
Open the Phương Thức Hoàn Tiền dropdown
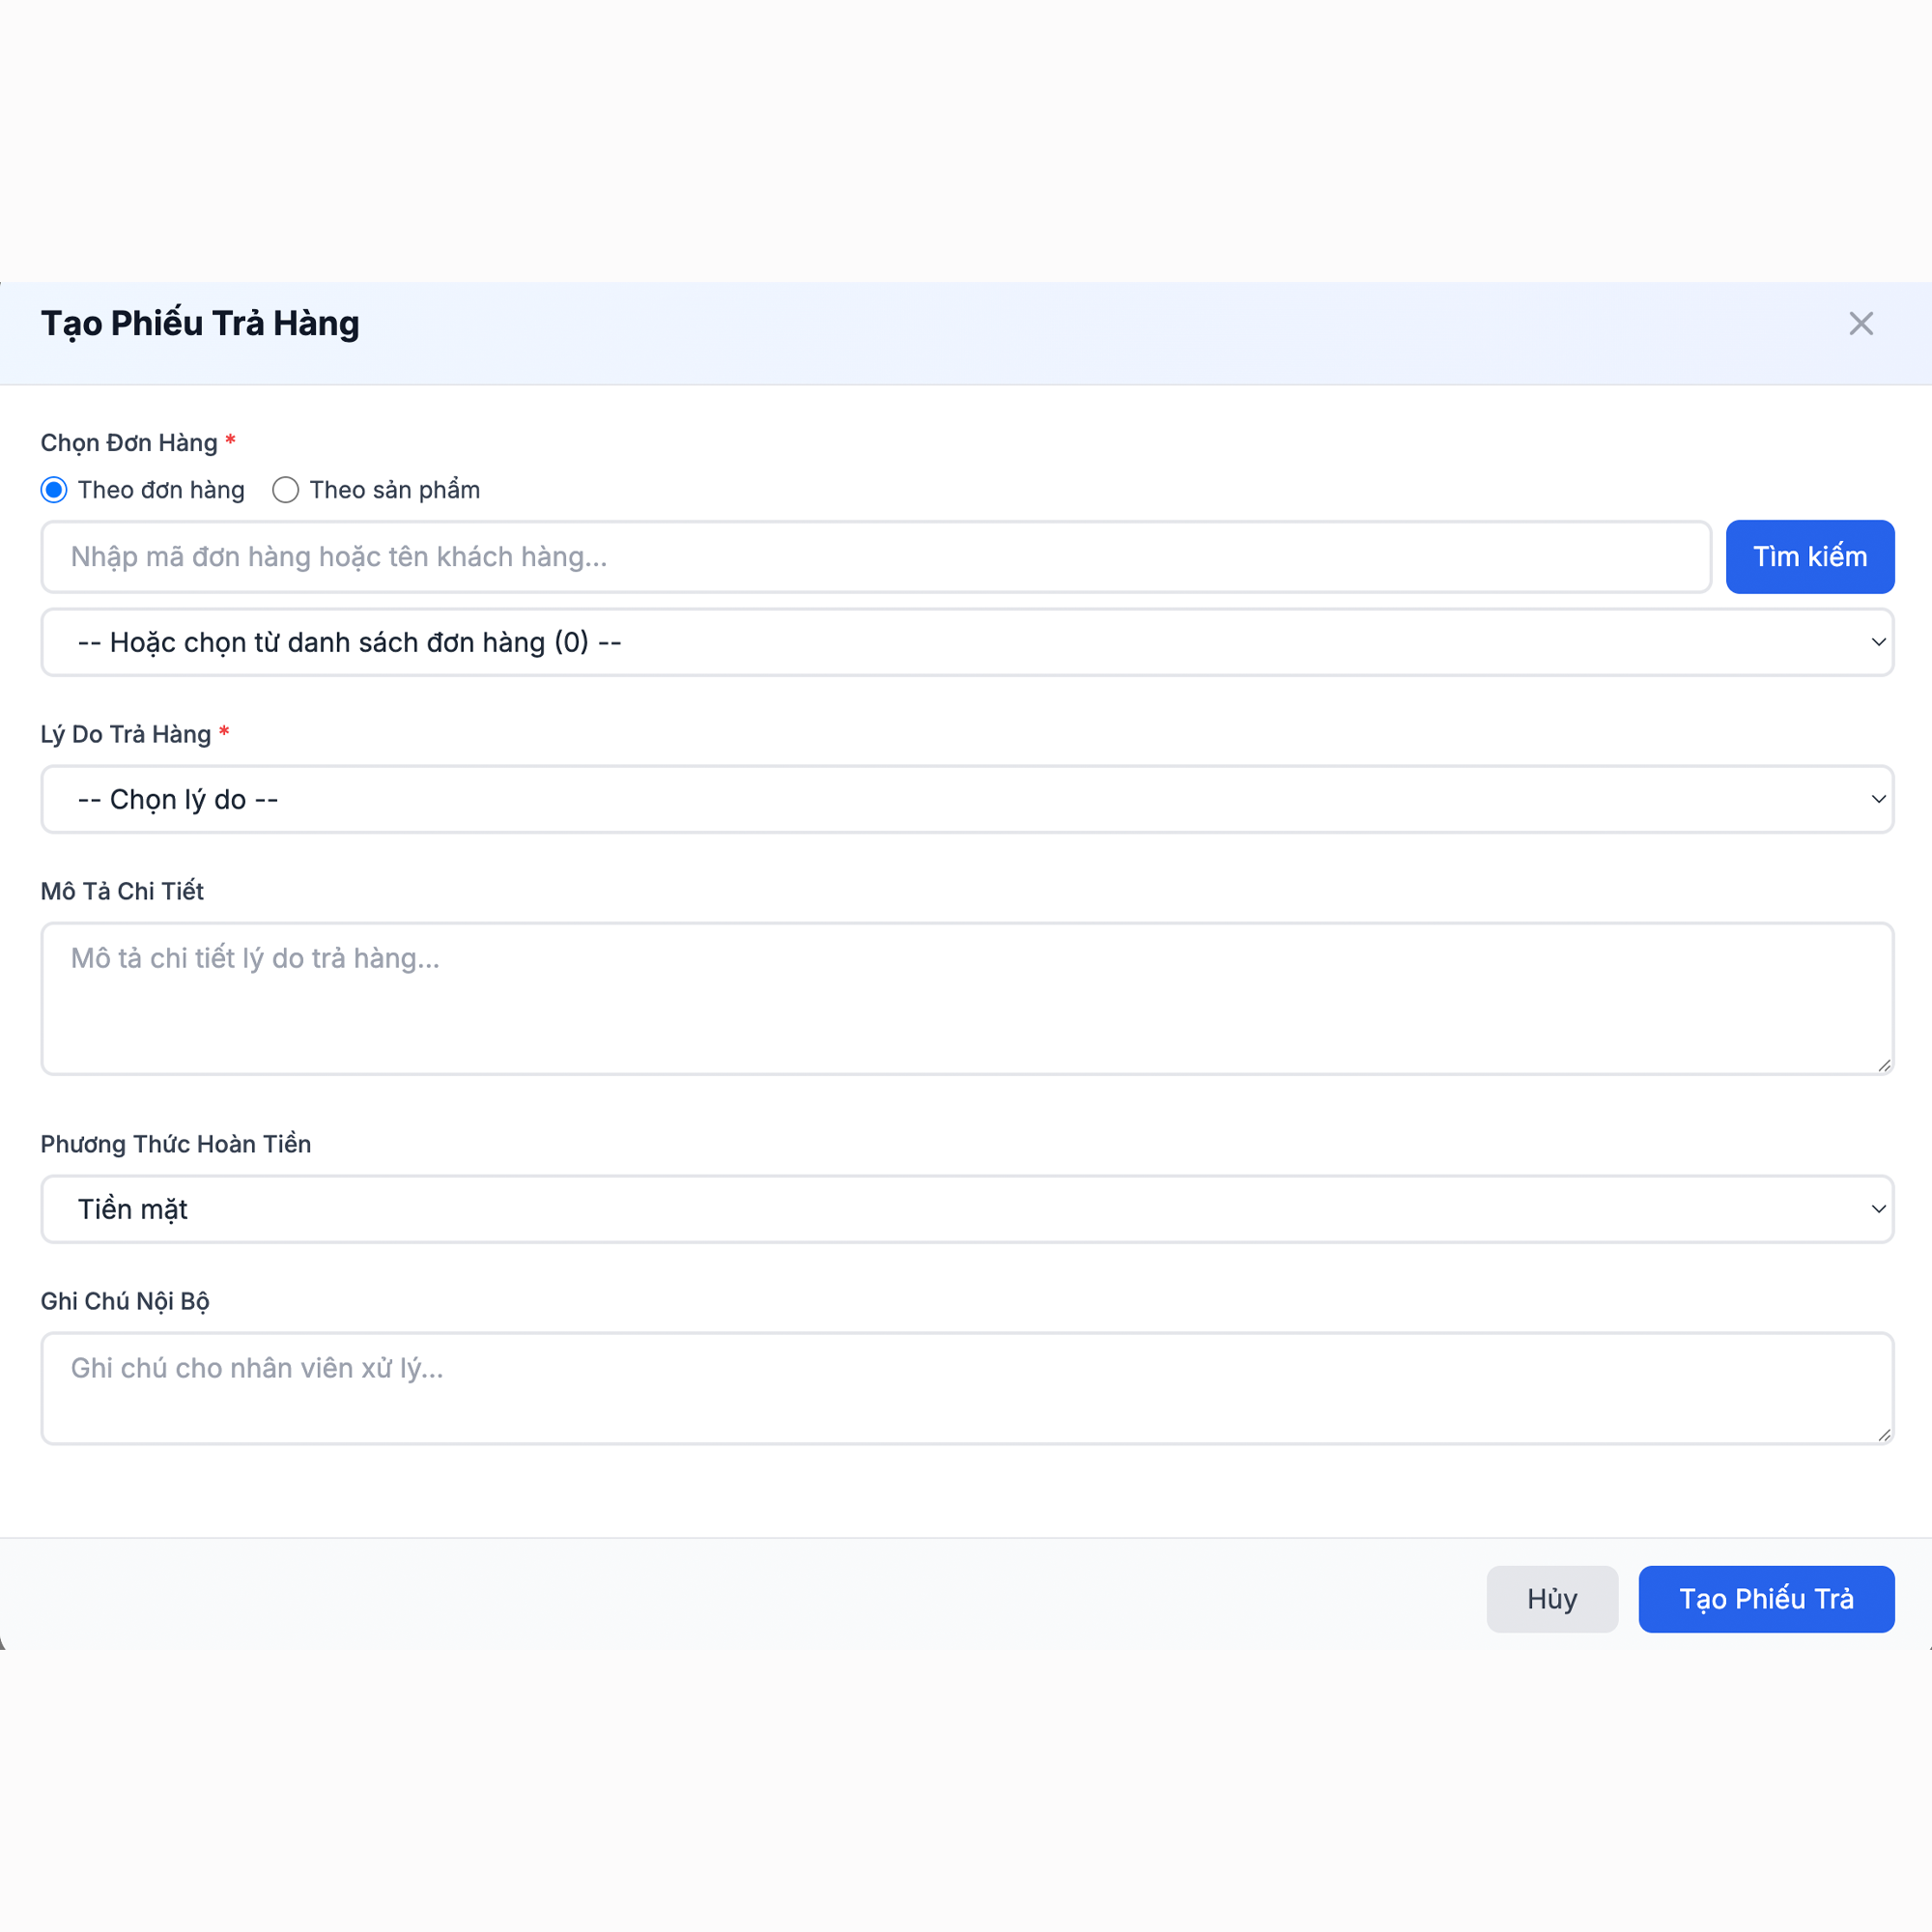click(967, 1209)
